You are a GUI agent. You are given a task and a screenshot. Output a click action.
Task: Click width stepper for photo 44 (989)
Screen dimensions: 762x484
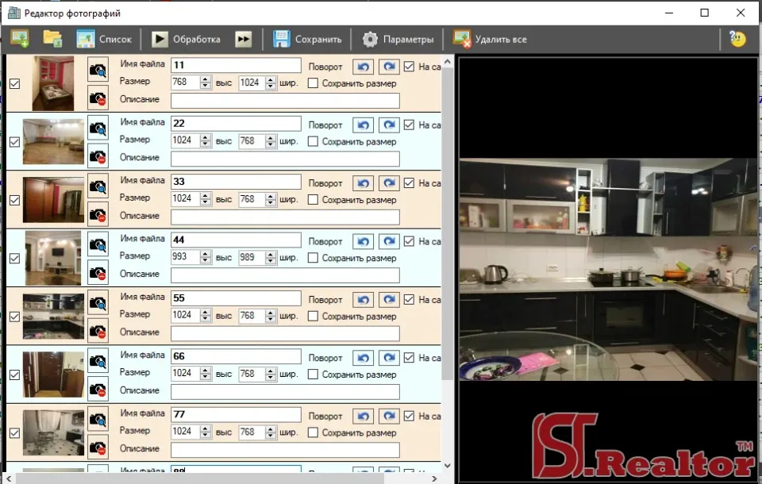coord(271,258)
